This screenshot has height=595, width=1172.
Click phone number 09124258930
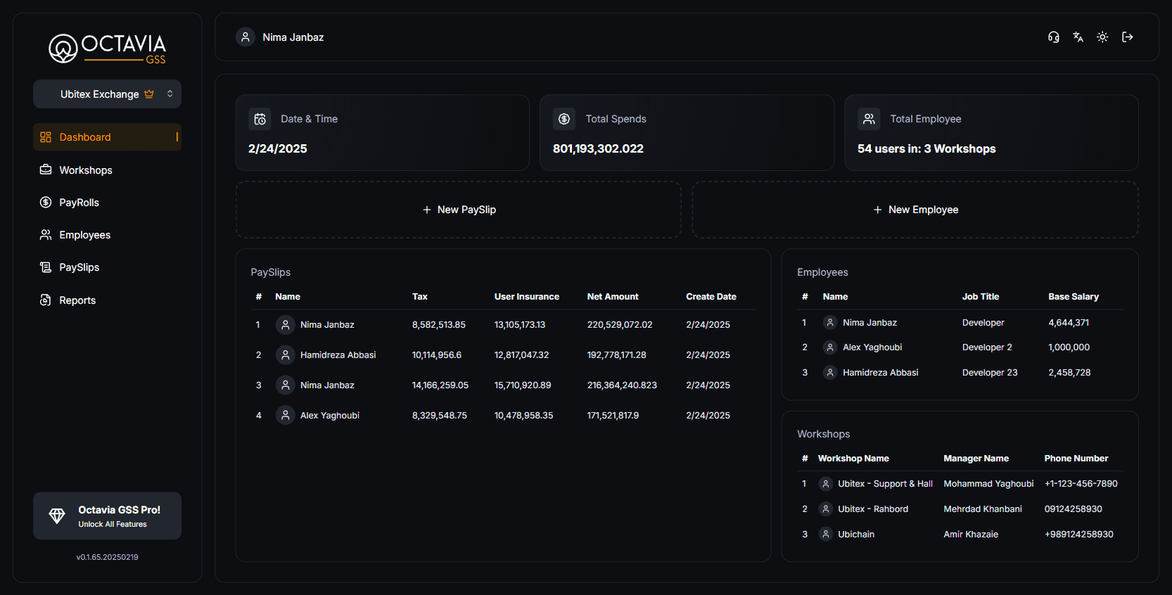(x=1073, y=509)
